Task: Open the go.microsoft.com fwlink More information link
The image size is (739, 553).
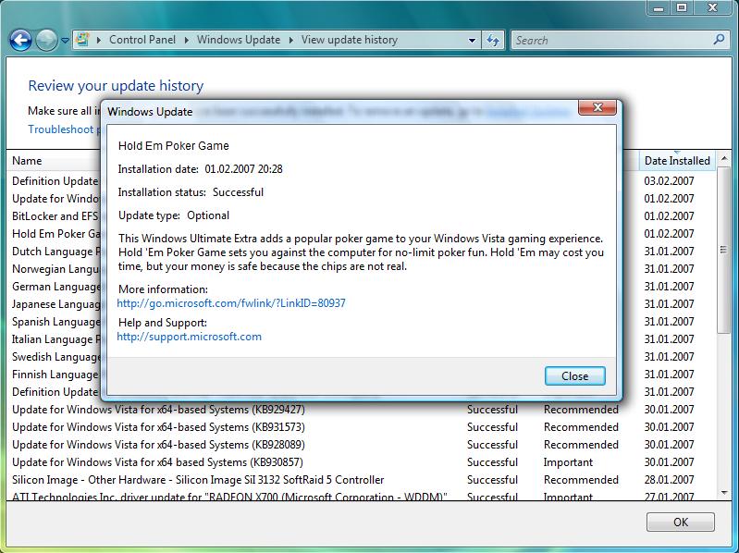Action: pos(231,303)
